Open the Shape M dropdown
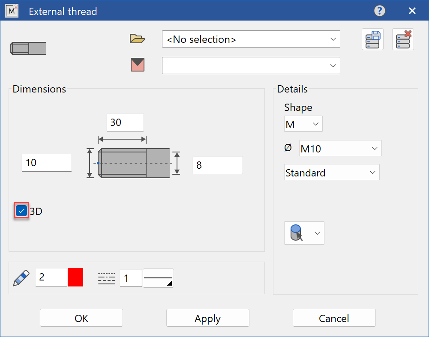Image resolution: width=429 pixels, height=337 pixels. click(303, 124)
